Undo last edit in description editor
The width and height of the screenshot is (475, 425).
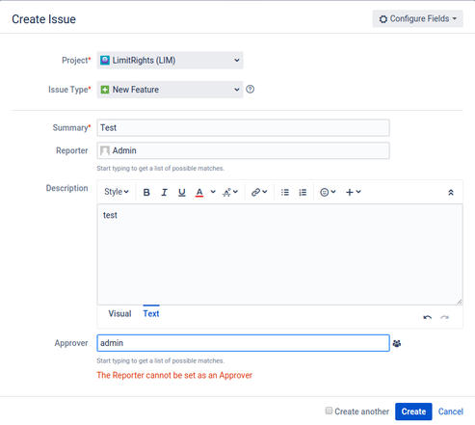click(x=427, y=317)
